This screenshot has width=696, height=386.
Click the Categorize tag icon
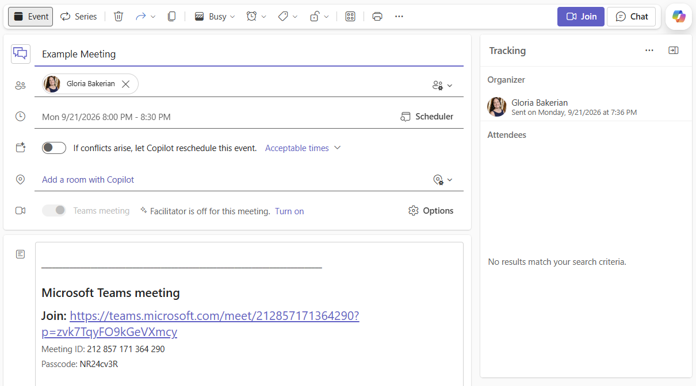point(282,17)
